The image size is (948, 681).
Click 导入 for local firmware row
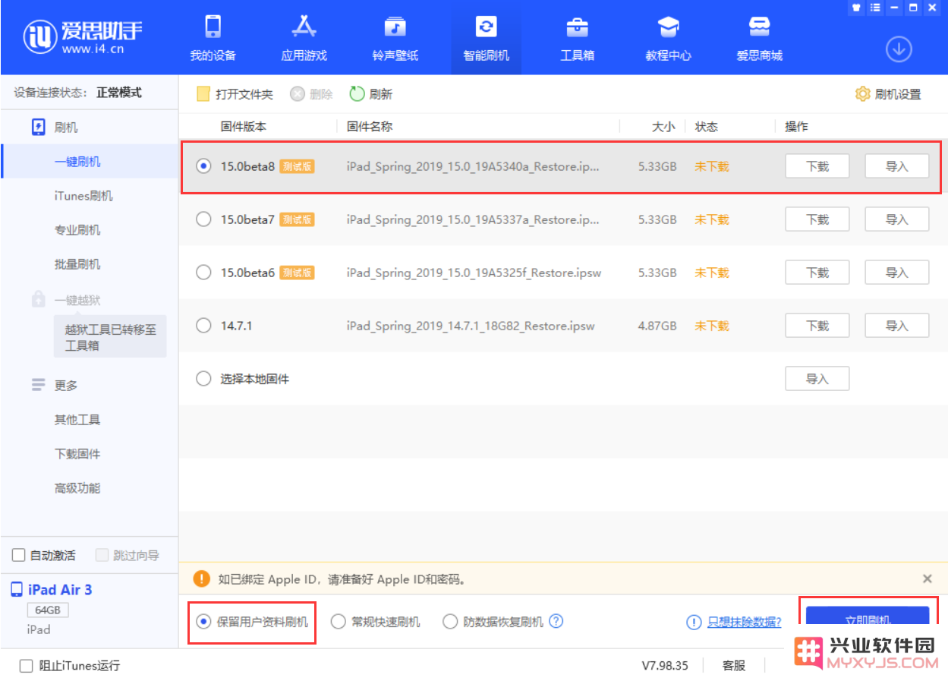click(817, 379)
